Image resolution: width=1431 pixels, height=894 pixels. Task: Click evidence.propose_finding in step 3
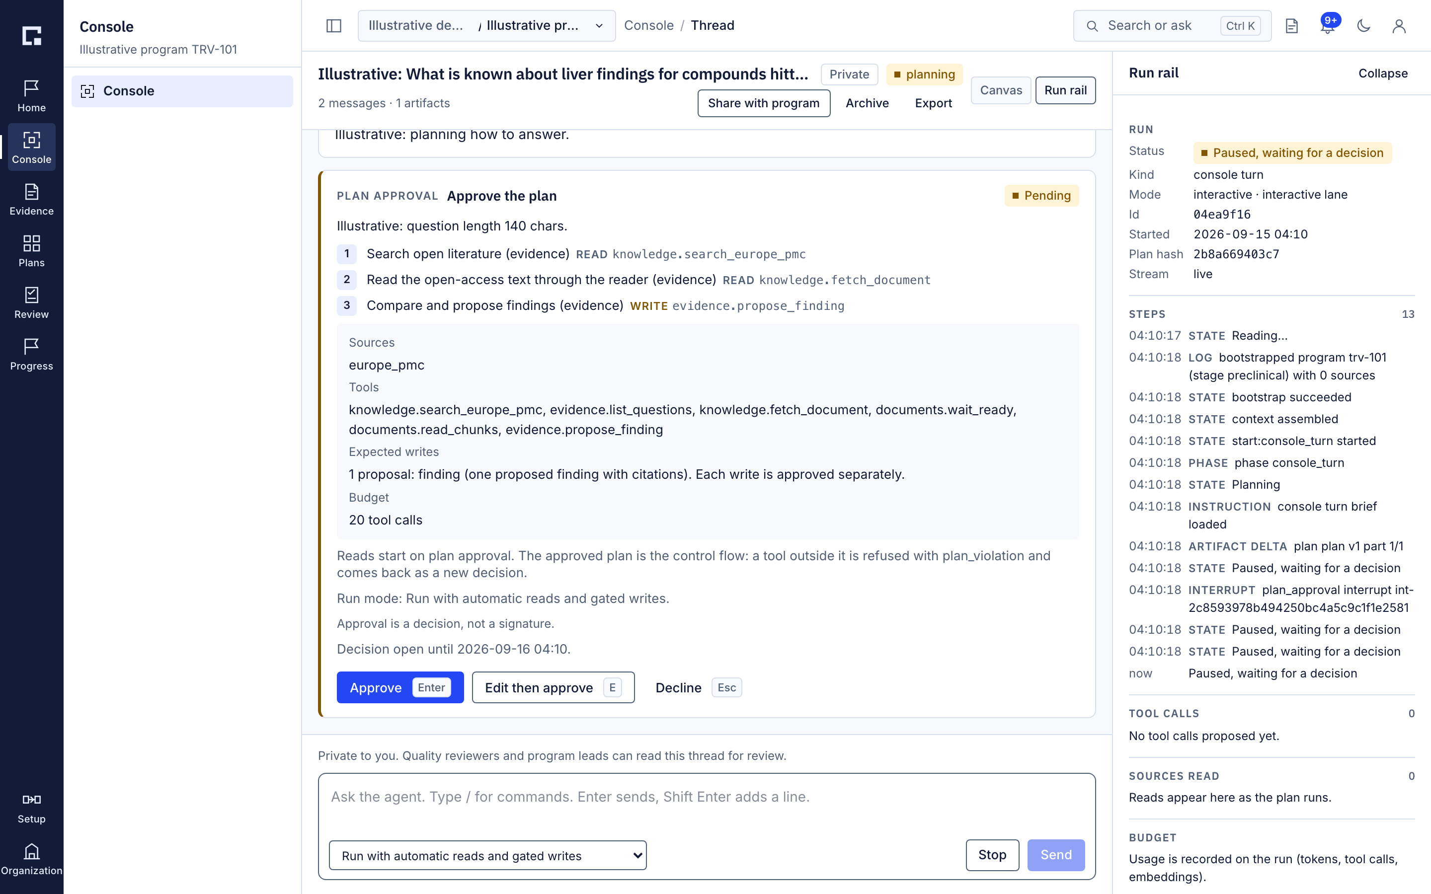click(x=758, y=305)
